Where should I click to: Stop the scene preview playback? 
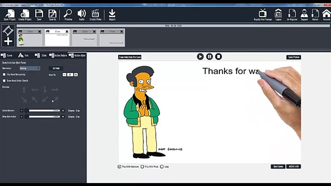219,57
